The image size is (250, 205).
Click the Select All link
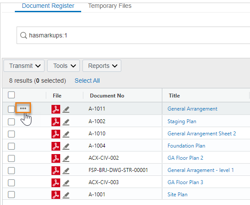(x=87, y=81)
